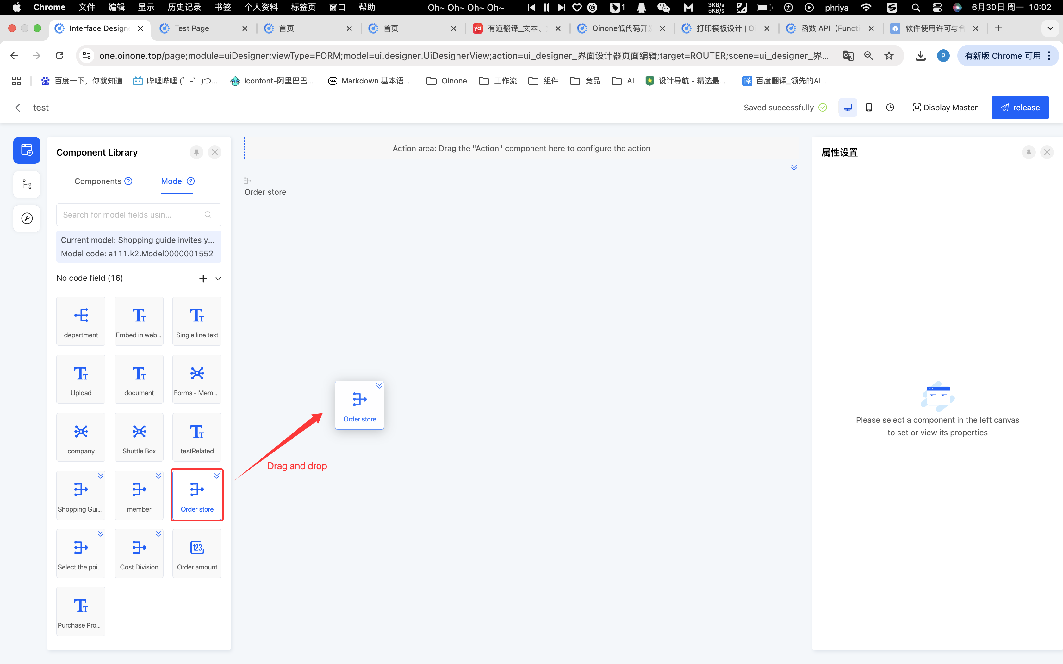
Task: Click the model fields search box
Action: pos(132,215)
